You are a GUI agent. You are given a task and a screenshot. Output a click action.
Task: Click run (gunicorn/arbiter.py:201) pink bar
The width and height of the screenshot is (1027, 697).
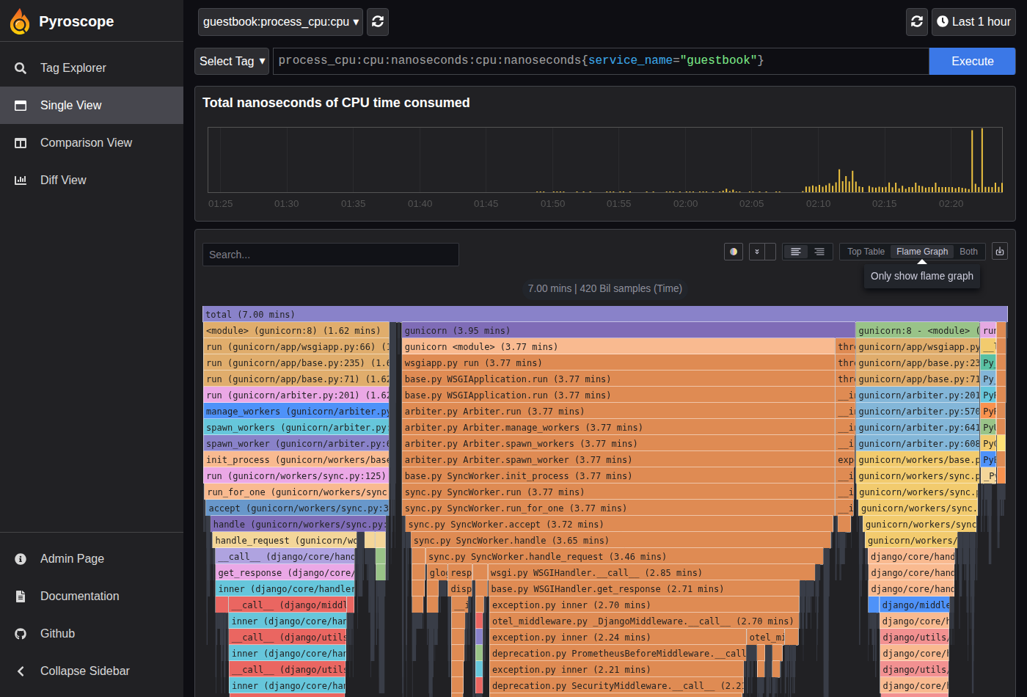[296, 395]
